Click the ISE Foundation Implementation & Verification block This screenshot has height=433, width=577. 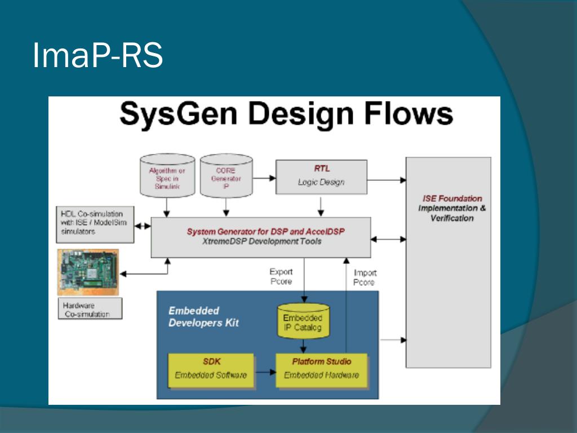click(x=448, y=263)
